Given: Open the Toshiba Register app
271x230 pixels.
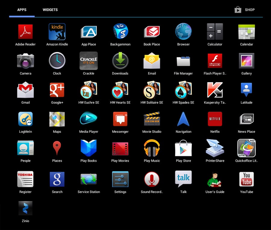Looking at the screenshot, I should pos(25,179).
